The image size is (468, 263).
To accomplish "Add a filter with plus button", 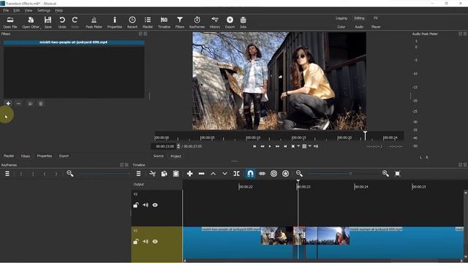I will pos(8,104).
